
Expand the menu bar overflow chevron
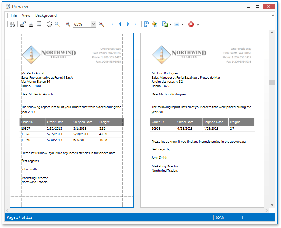pos(273,15)
